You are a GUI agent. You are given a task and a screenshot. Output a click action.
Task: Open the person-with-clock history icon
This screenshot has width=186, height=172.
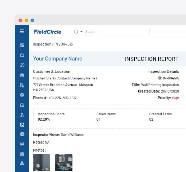point(22,65)
